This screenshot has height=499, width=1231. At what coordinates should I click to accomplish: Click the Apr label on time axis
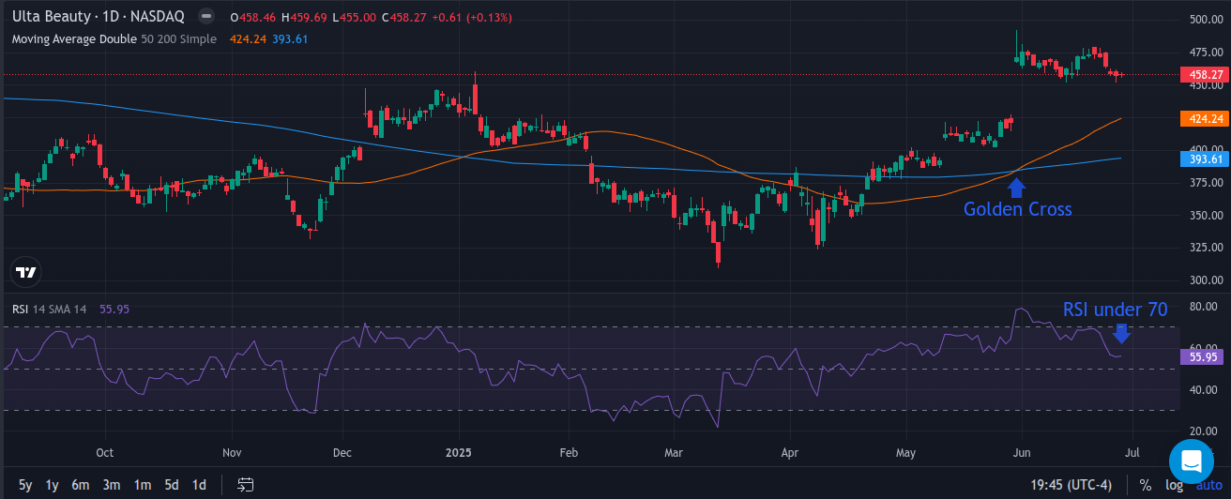[x=788, y=452]
